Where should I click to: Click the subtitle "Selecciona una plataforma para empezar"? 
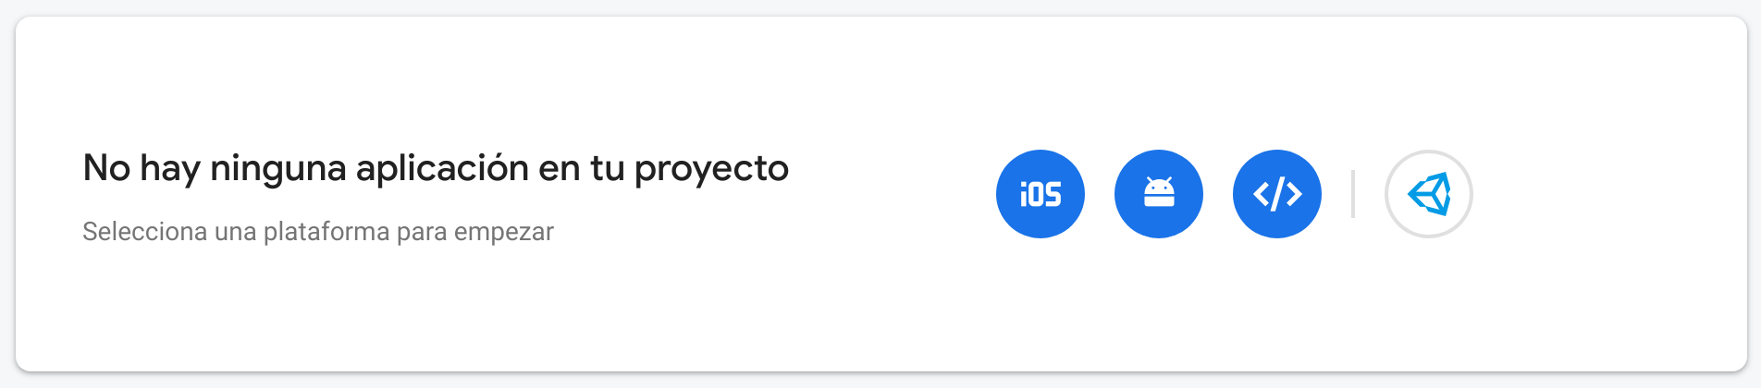click(x=318, y=231)
